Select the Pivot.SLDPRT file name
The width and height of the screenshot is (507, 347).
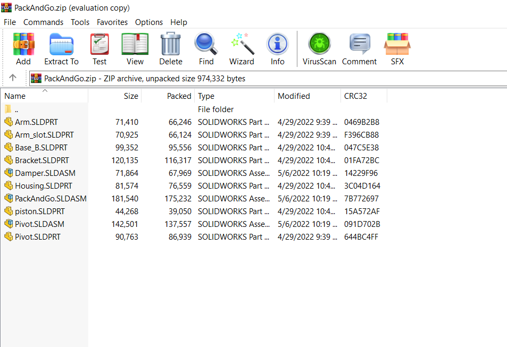(x=38, y=237)
